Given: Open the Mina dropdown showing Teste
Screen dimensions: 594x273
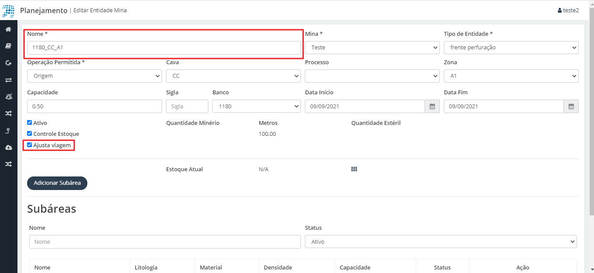Looking at the screenshot, I should coord(372,48).
